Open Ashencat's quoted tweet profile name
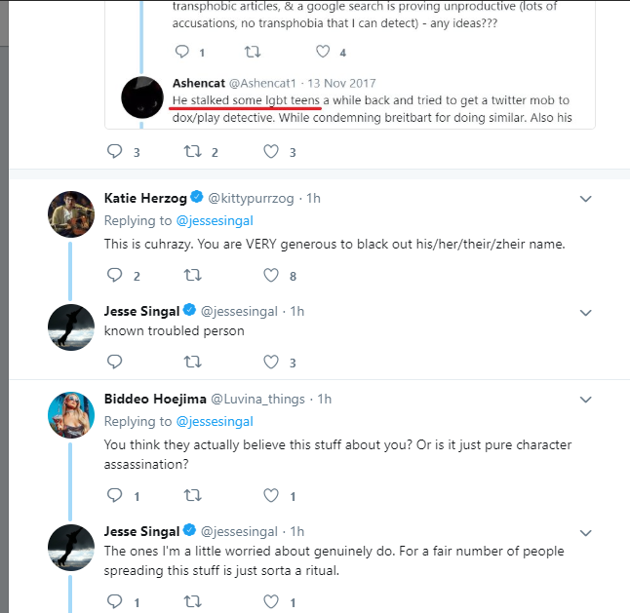Image resolution: width=630 pixels, height=613 pixels. [199, 83]
